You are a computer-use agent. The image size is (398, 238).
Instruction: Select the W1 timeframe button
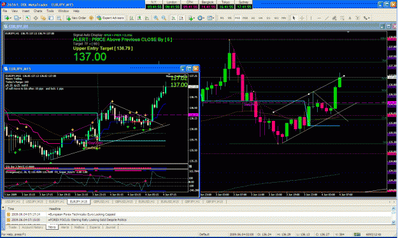[276, 18]
